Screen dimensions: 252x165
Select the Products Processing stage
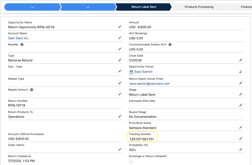[199, 7]
